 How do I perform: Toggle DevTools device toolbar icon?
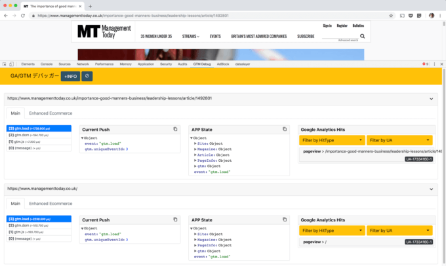pyautogui.click(x=11, y=64)
